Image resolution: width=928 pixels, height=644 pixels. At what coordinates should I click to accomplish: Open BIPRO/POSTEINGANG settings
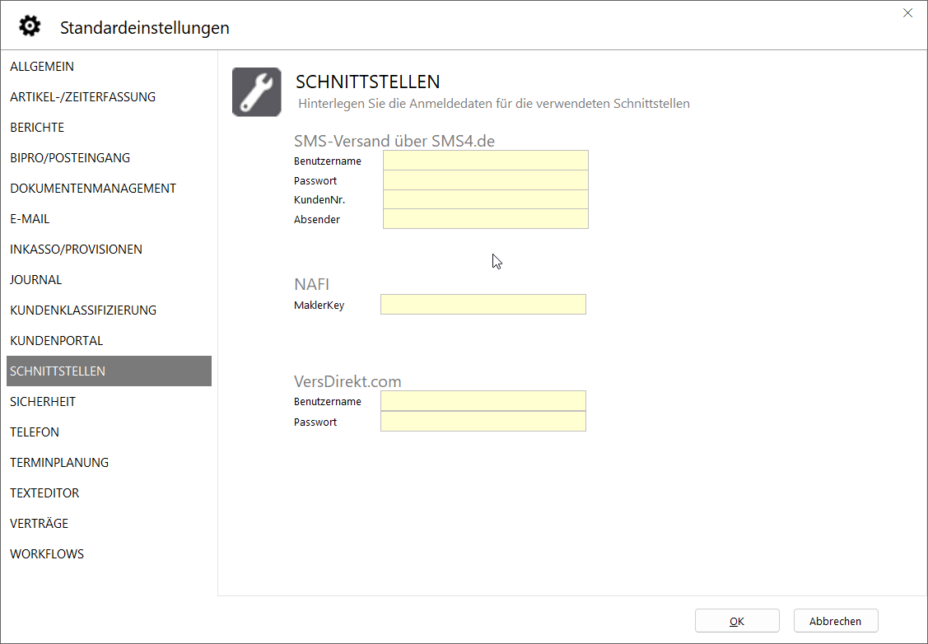coord(70,158)
